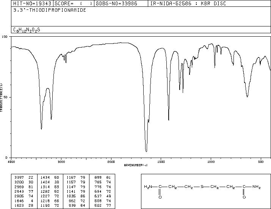
Task: Click the H2N group in the structure
Action: pos(148,187)
